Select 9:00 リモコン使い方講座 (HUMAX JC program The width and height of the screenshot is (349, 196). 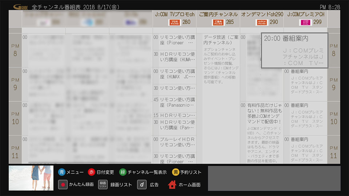pos(175,76)
